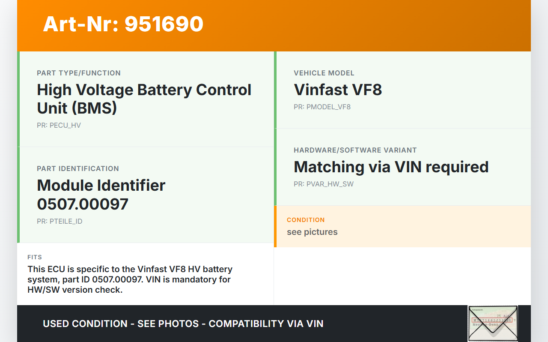Click the Vinfast VF8 model name
This screenshot has height=342, width=548.
tap(338, 90)
